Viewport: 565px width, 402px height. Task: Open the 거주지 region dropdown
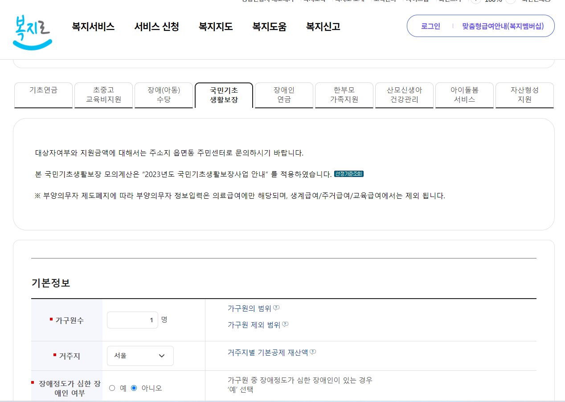pos(140,356)
